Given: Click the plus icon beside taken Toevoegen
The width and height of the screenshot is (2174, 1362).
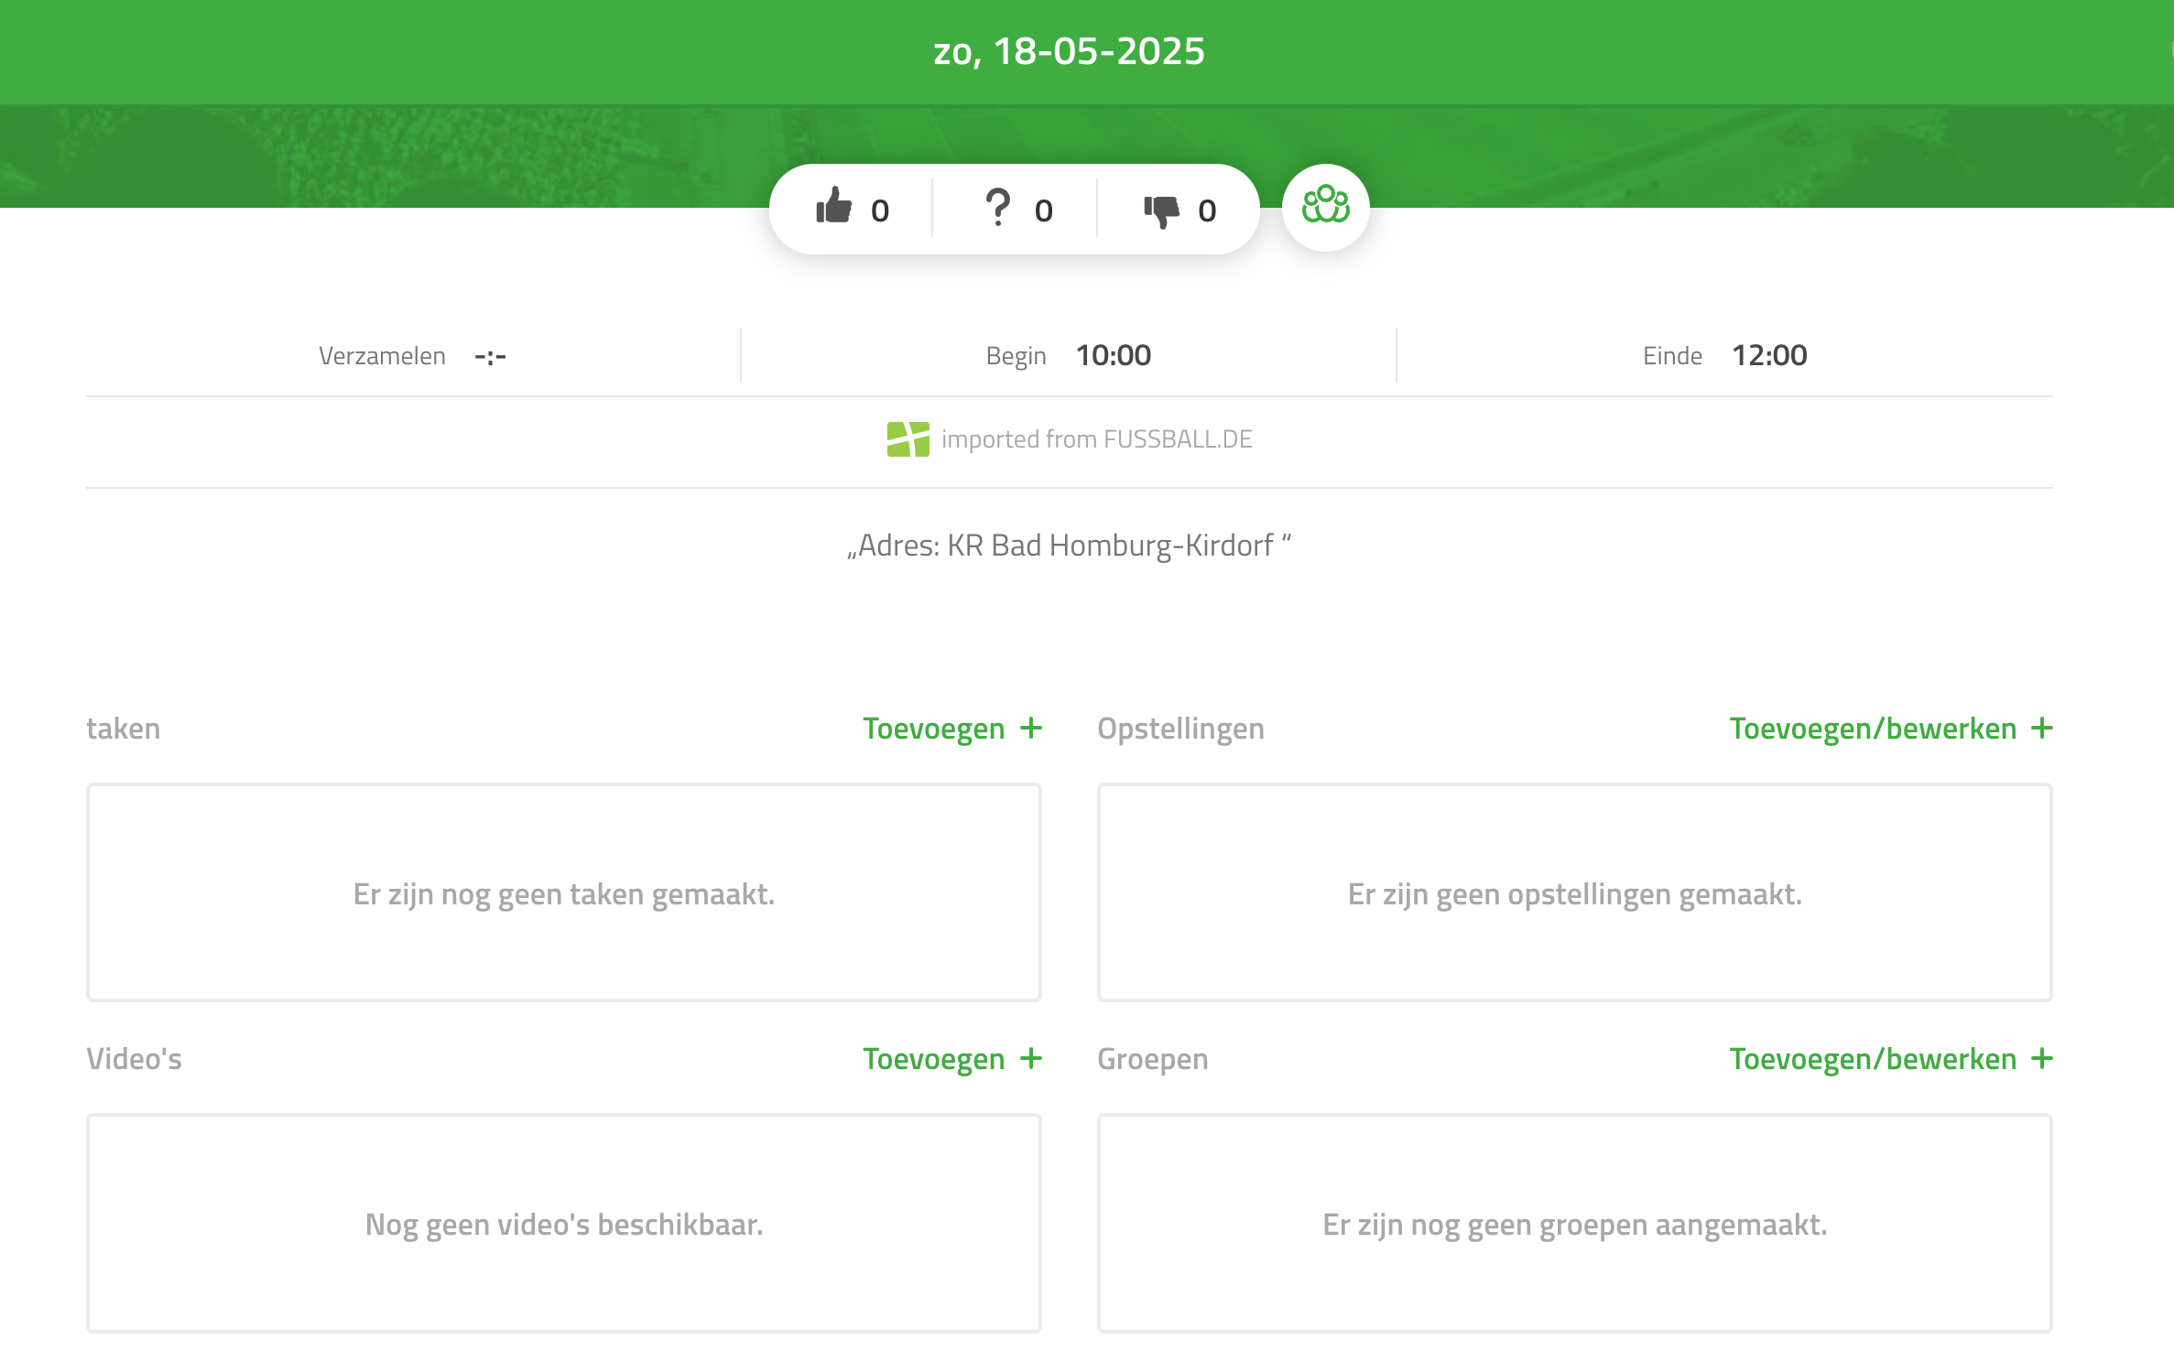Looking at the screenshot, I should pyautogui.click(x=1031, y=728).
